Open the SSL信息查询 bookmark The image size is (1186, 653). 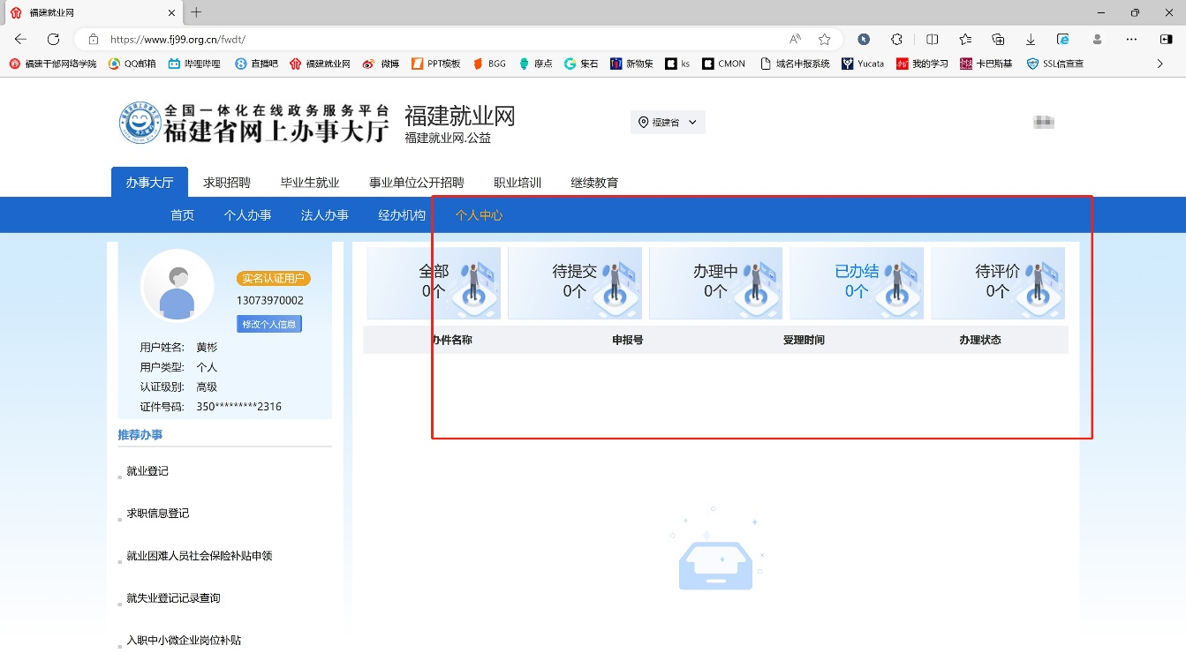(x=1054, y=63)
